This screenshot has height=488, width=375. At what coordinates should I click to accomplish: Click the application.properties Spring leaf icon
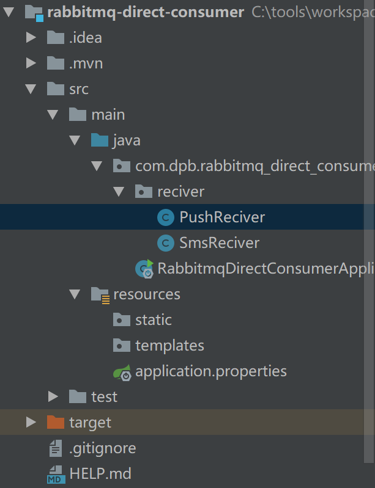pyautogui.click(x=122, y=372)
